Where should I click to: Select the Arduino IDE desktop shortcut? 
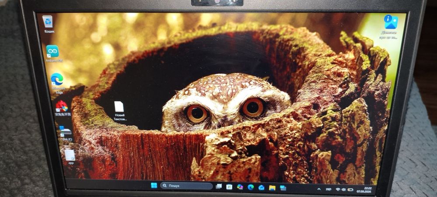pyautogui.click(x=53, y=53)
